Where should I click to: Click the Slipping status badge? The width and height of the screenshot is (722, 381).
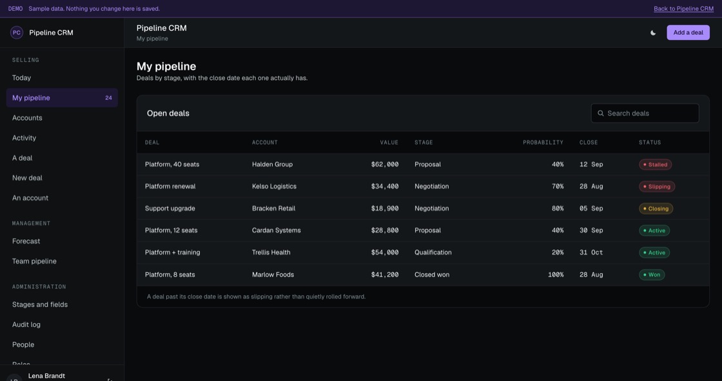pyautogui.click(x=657, y=186)
